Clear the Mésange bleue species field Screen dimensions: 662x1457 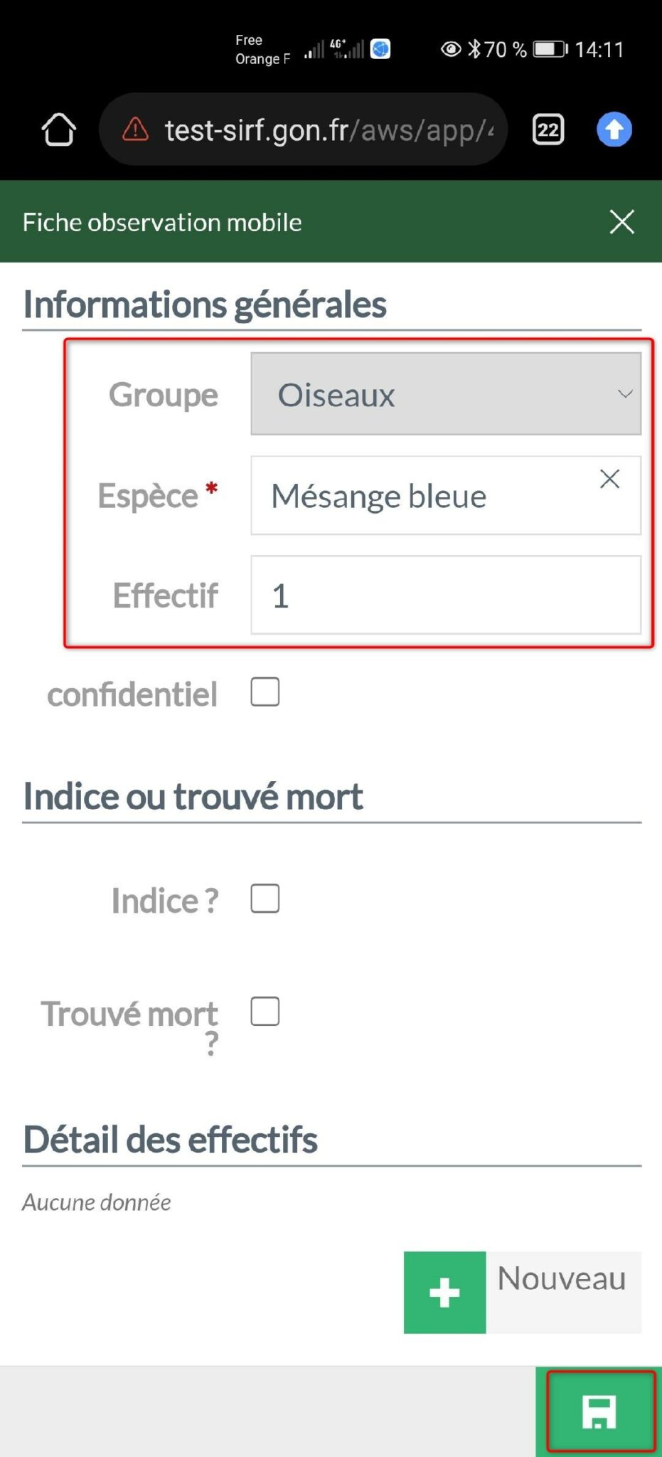point(609,479)
